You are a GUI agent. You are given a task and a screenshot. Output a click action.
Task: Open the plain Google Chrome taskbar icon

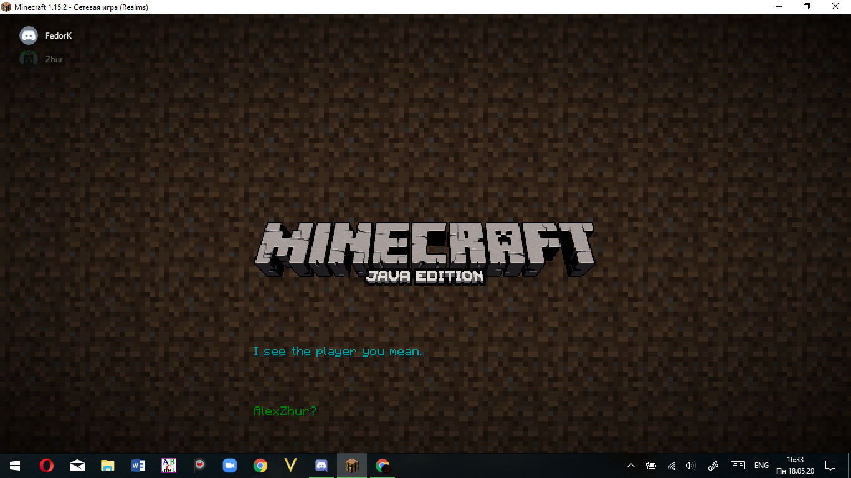pyautogui.click(x=260, y=466)
